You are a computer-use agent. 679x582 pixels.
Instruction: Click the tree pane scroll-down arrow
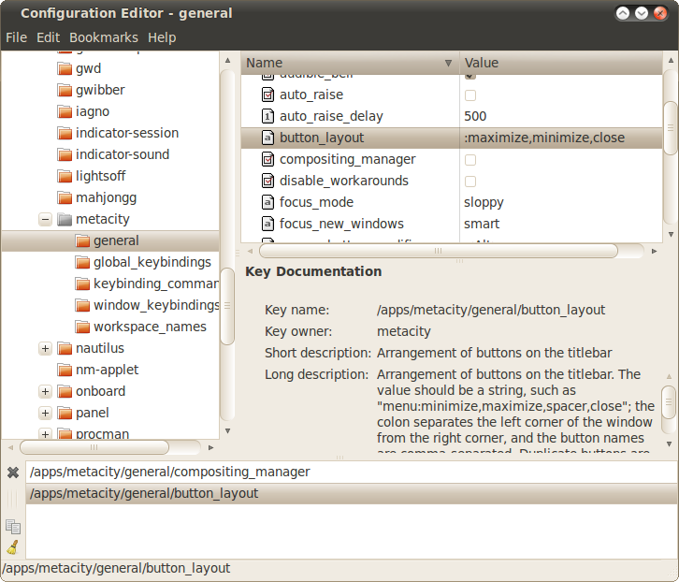[227, 430]
